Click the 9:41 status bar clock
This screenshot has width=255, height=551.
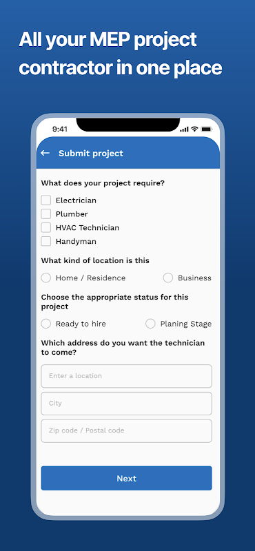pos(60,129)
